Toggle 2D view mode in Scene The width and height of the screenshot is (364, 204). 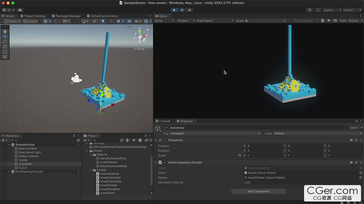point(94,21)
